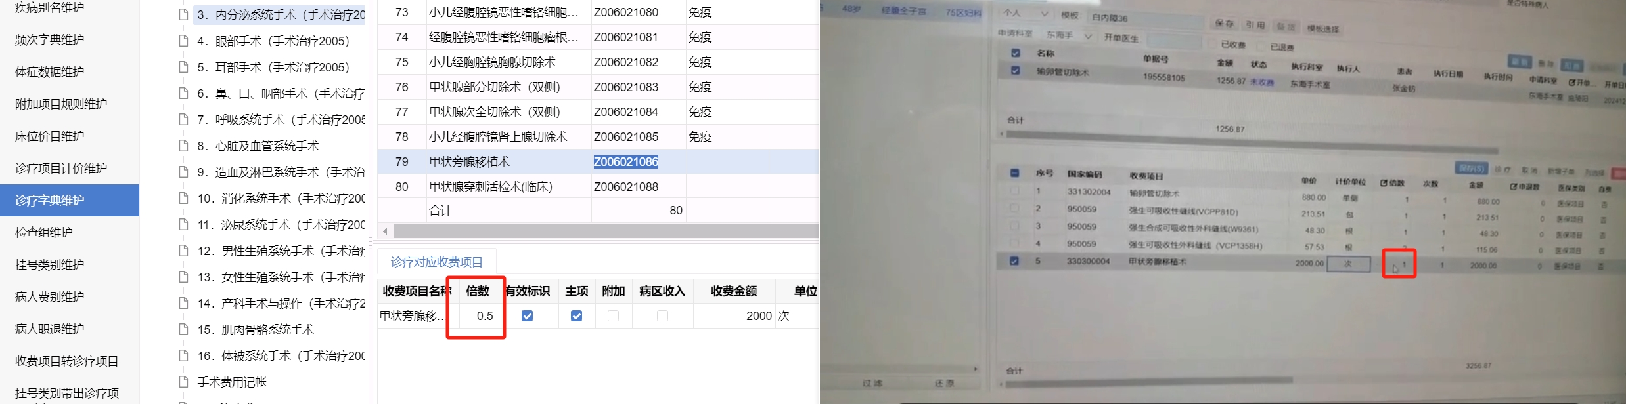
Task: Check the 病区收入 checkbox in fee item row
Action: click(x=662, y=315)
